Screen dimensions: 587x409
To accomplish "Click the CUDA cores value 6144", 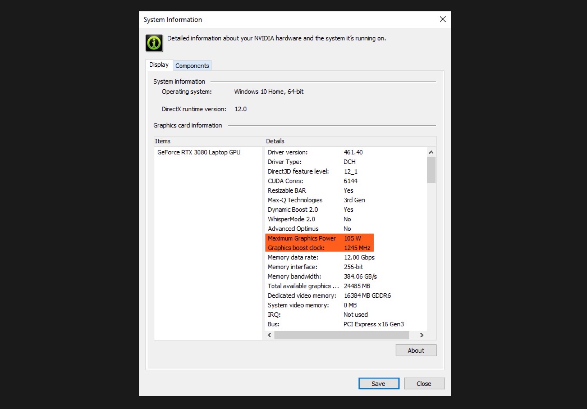I will coord(351,181).
